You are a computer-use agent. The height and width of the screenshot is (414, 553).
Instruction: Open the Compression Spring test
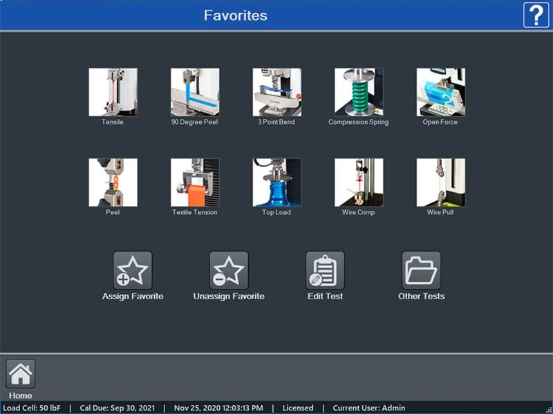[358, 92]
